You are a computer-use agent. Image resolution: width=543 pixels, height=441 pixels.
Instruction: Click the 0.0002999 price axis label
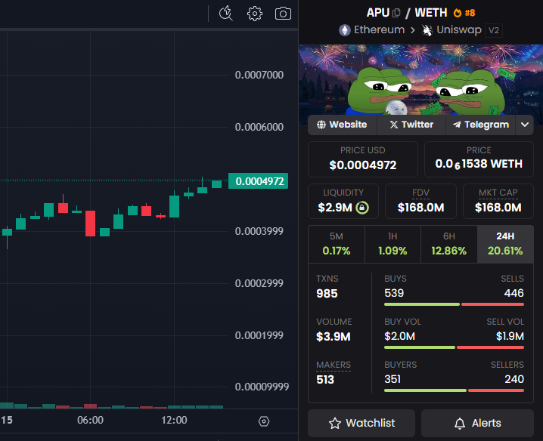click(259, 283)
